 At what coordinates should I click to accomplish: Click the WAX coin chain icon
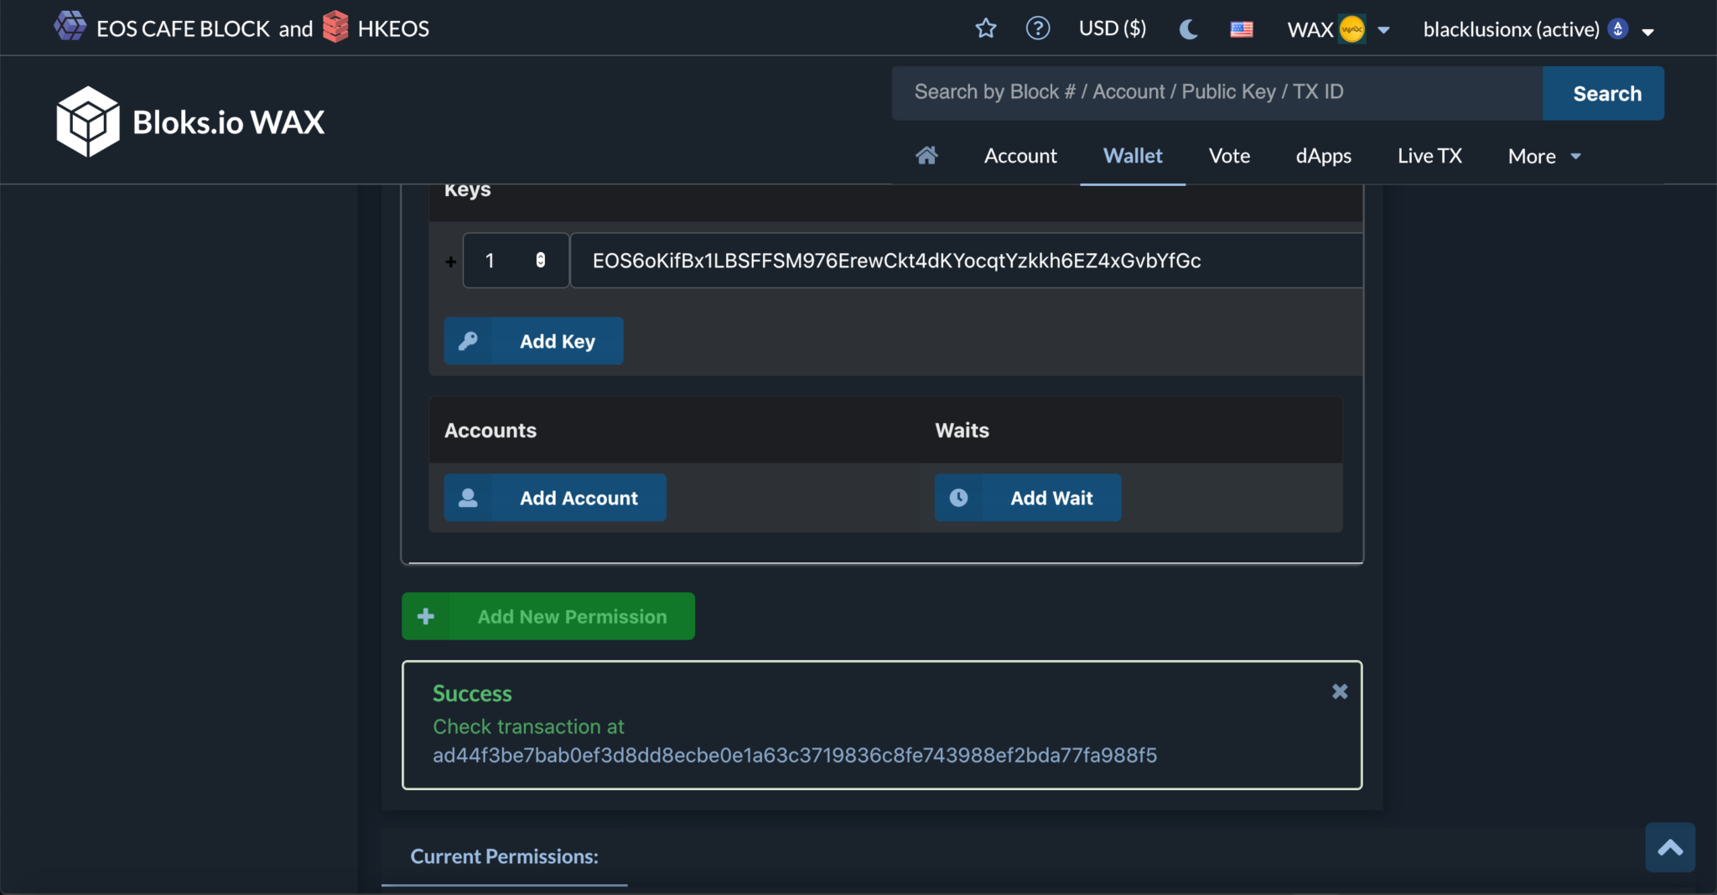tap(1351, 29)
